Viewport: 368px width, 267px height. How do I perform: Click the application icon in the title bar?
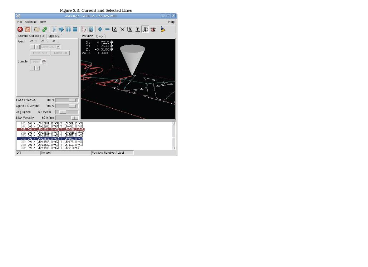pos(19,16)
